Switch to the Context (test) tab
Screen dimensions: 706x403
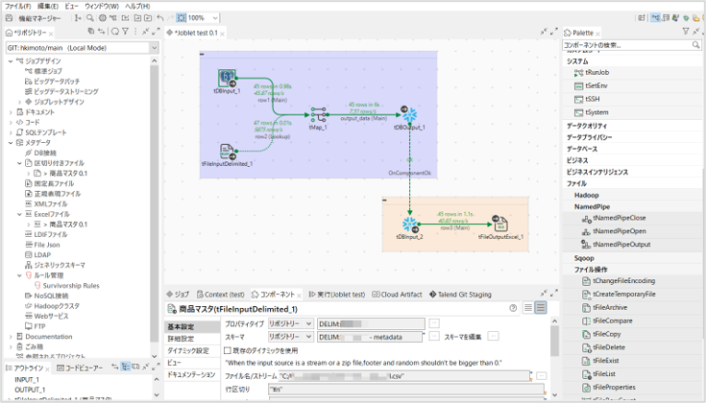221,295
